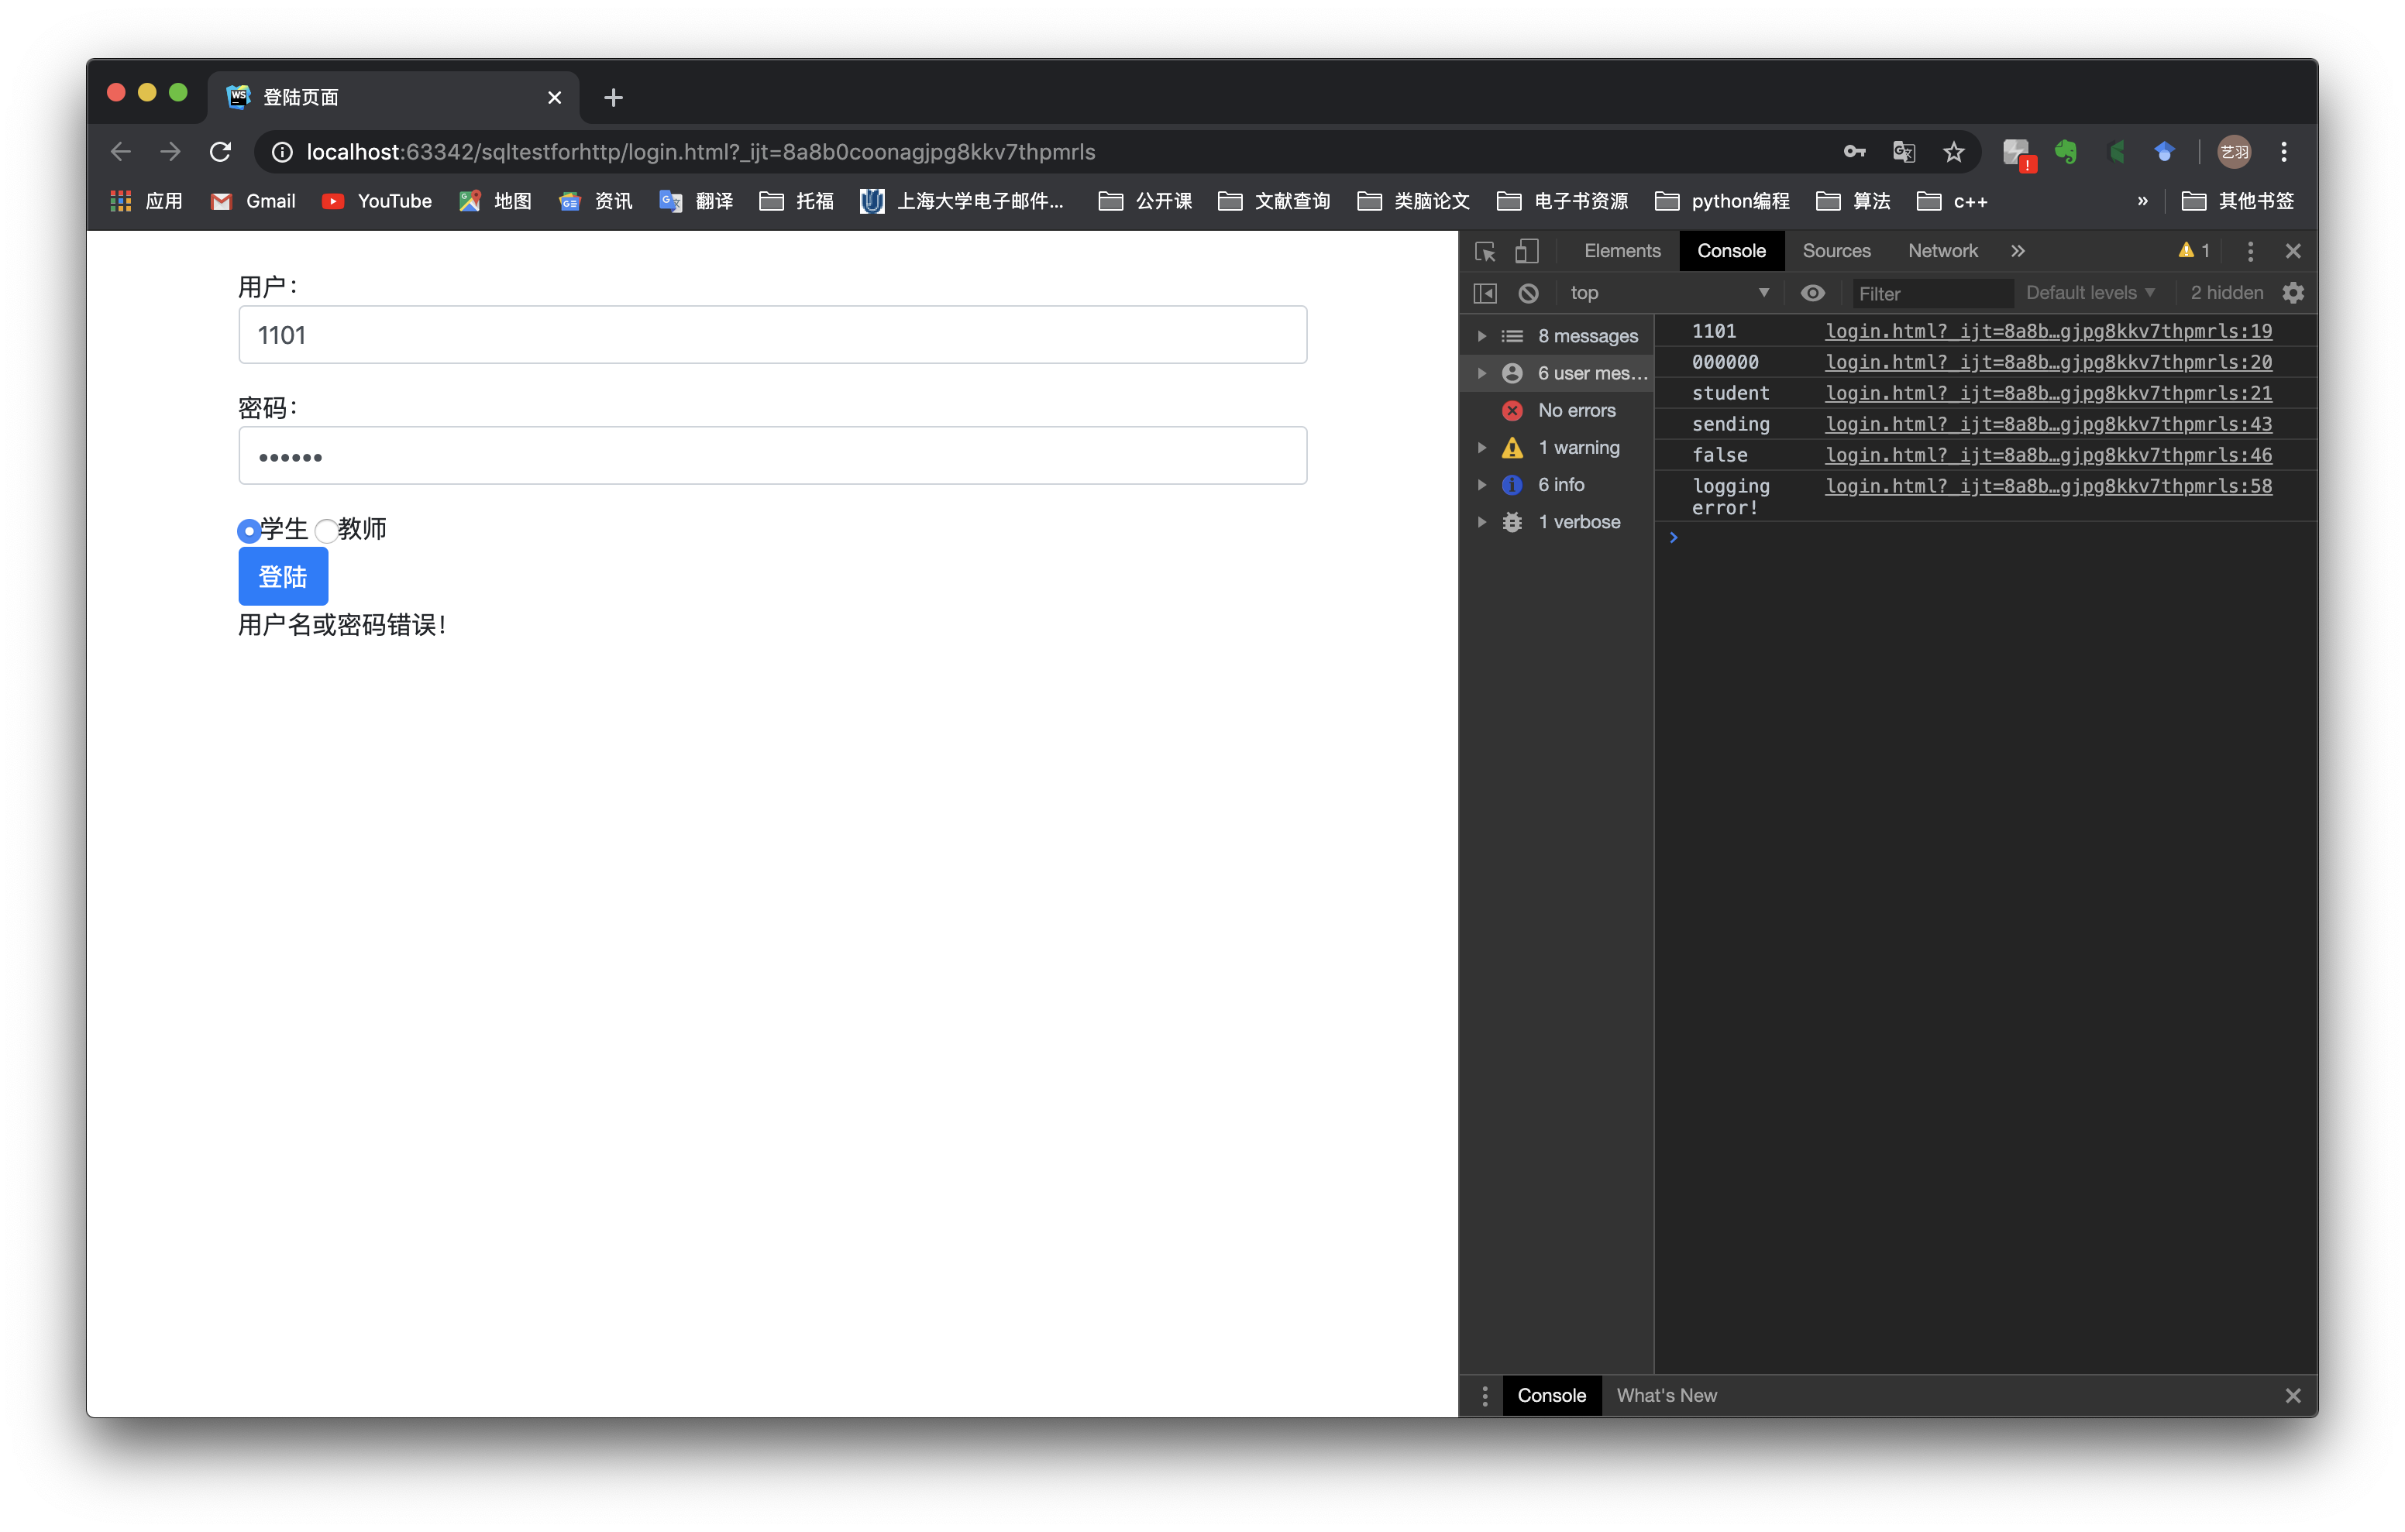The image size is (2405, 1532).
Task: Clear console with the ban icon
Action: pos(1528,294)
